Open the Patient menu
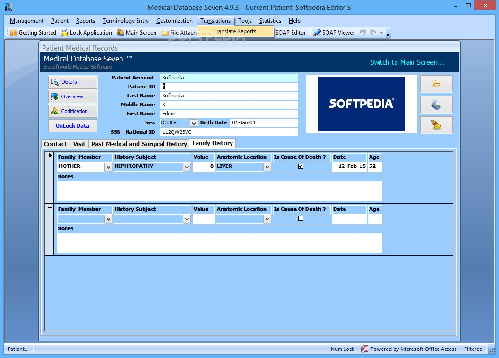The width and height of the screenshot is (499, 358). click(x=60, y=21)
